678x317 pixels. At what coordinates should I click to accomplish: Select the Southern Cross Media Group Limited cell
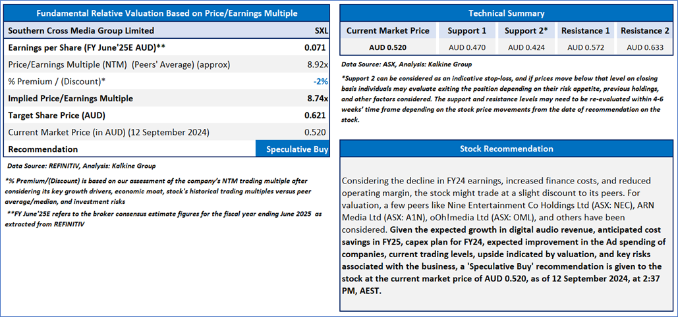82,30
